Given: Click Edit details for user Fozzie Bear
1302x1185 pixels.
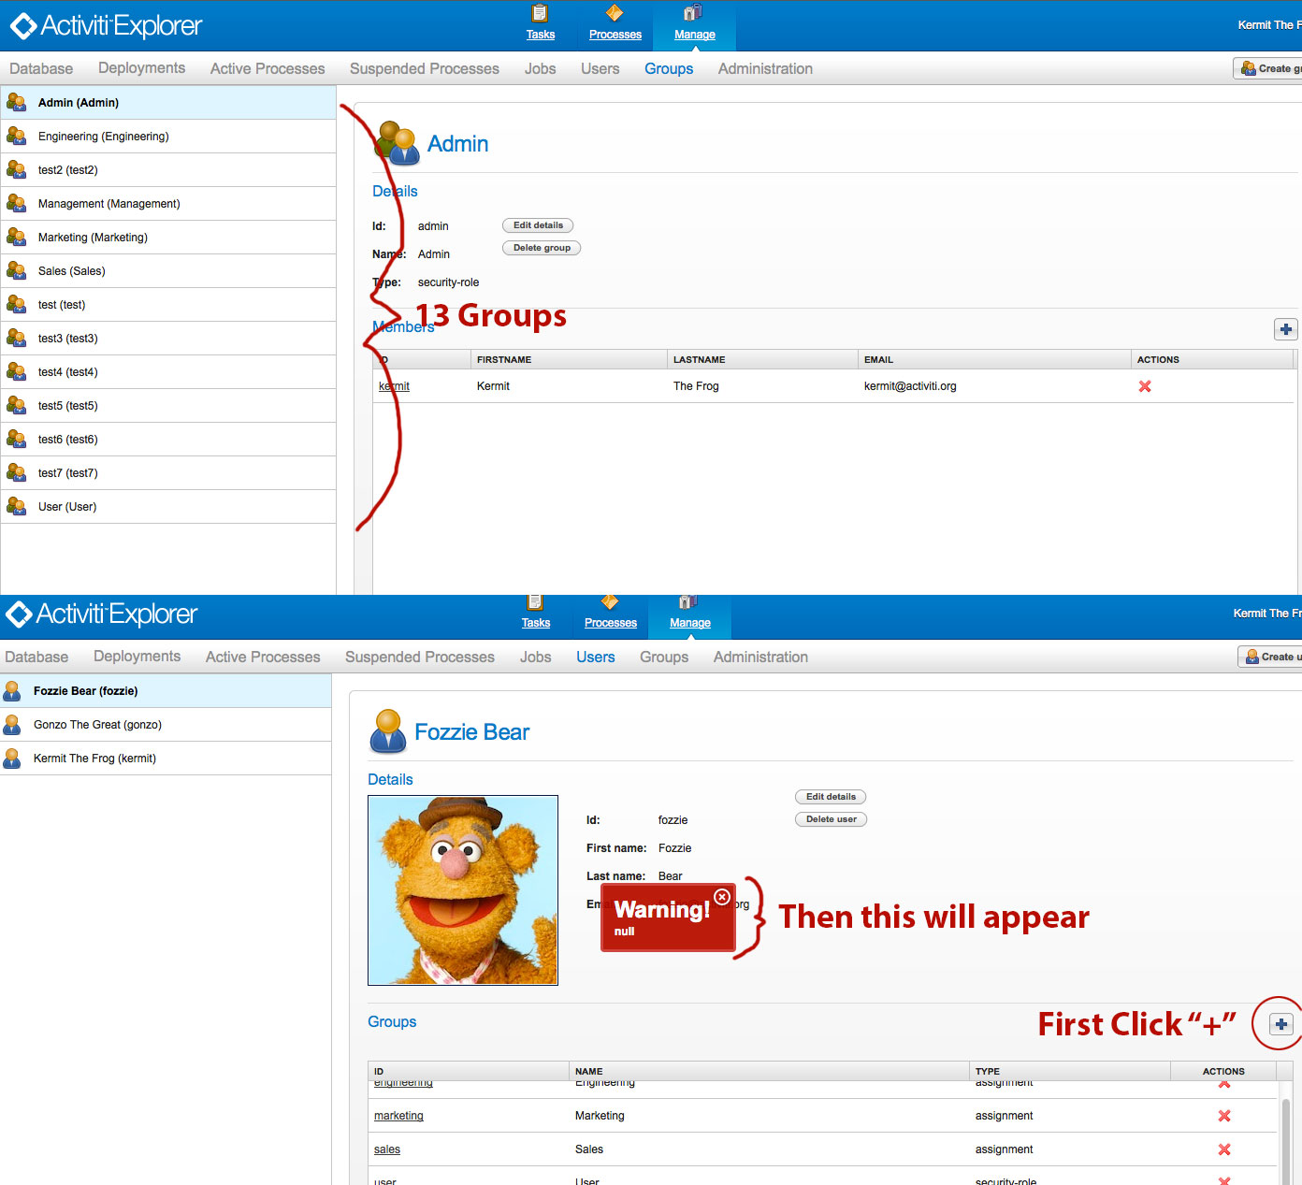Looking at the screenshot, I should point(831,797).
